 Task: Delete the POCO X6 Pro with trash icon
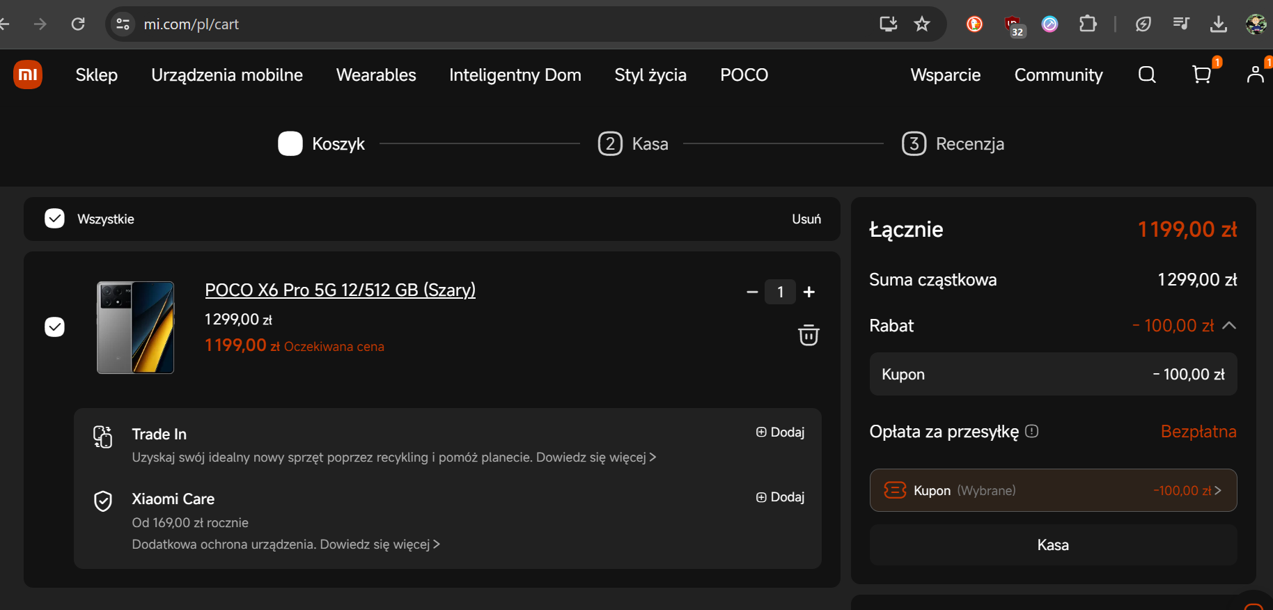tap(808, 335)
